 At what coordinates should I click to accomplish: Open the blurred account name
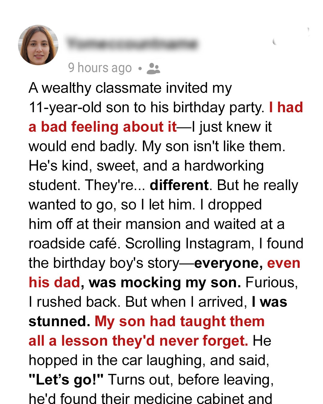click(132, 44)
